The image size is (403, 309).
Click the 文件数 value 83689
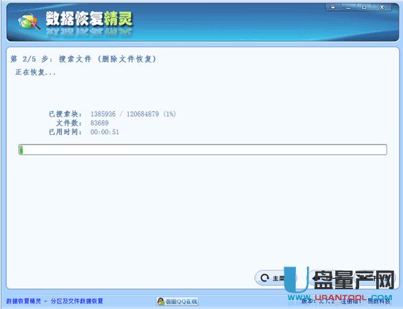99,123
